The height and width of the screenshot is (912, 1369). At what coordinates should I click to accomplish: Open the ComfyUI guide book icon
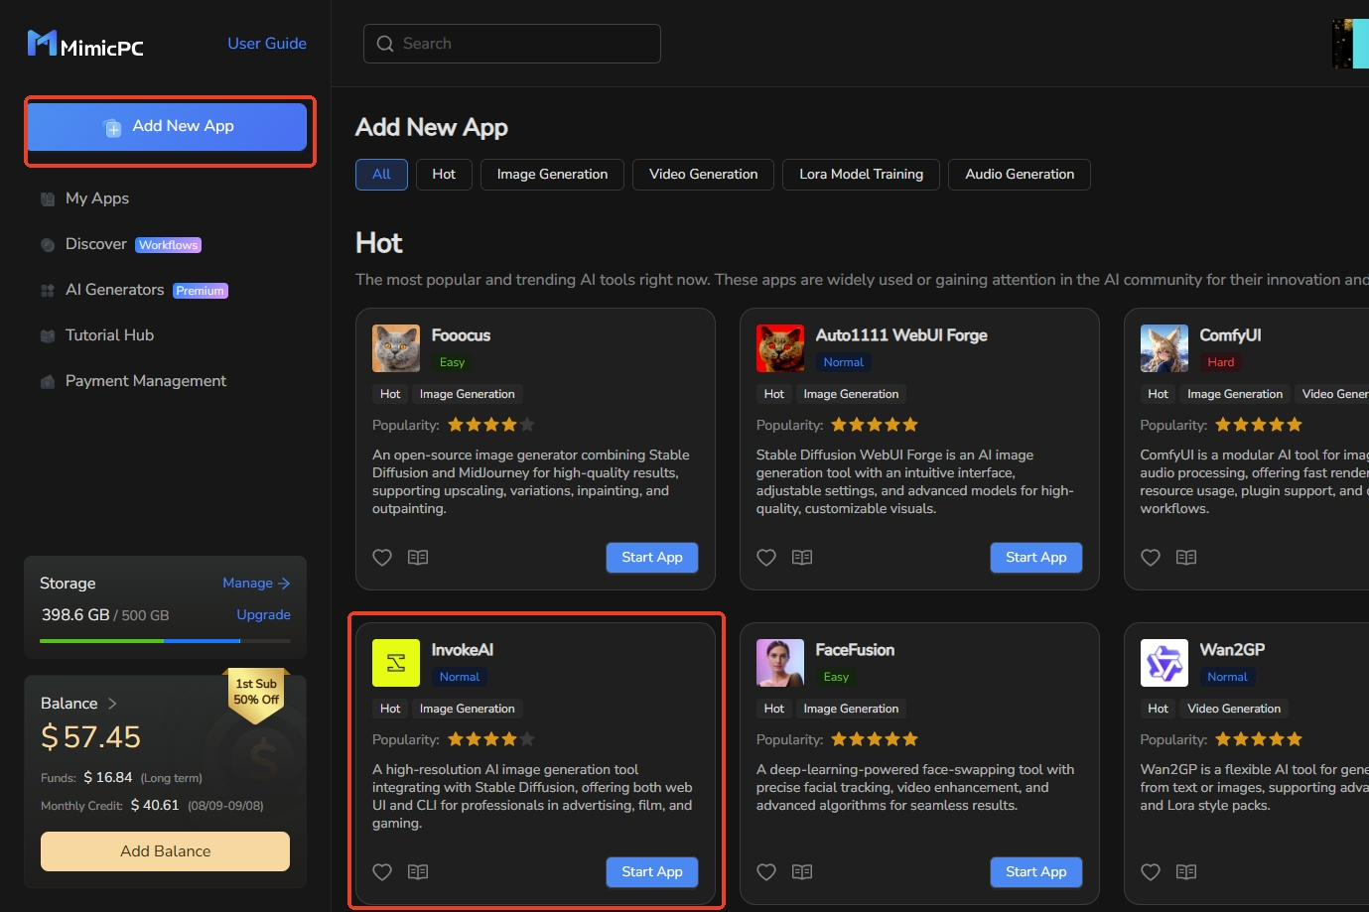pos(1186,558)
